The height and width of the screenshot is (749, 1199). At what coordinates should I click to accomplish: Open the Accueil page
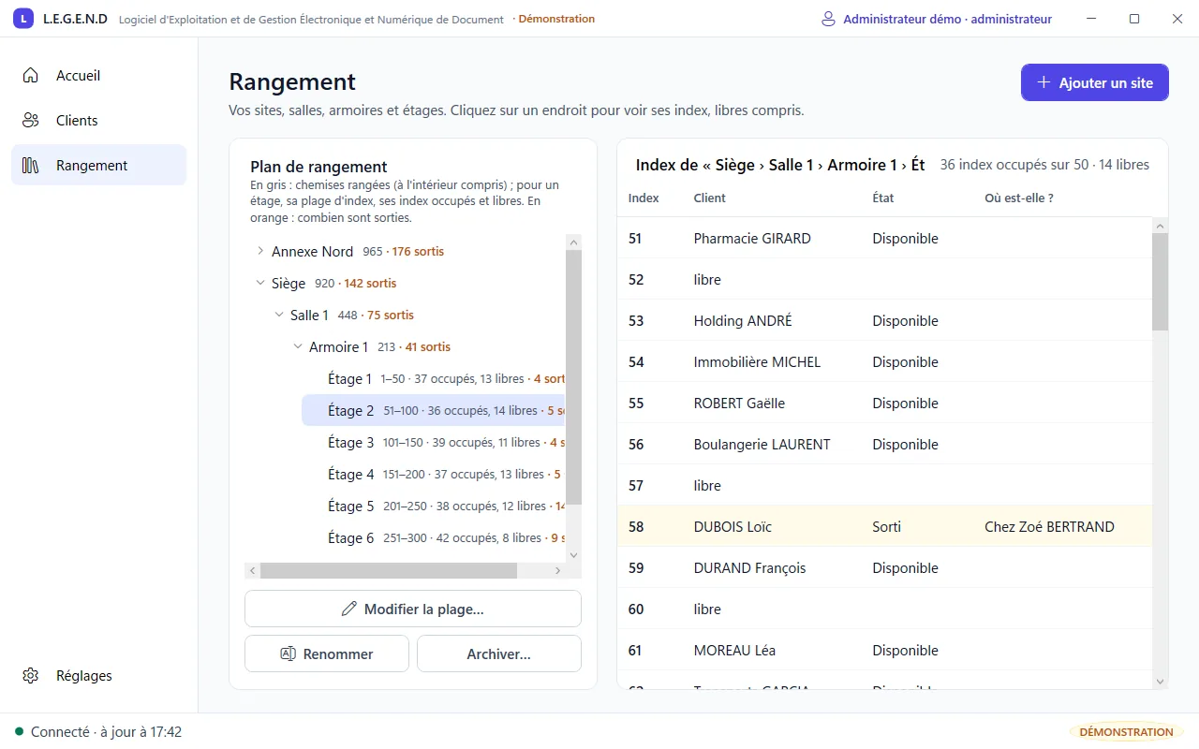pos(98,75)
